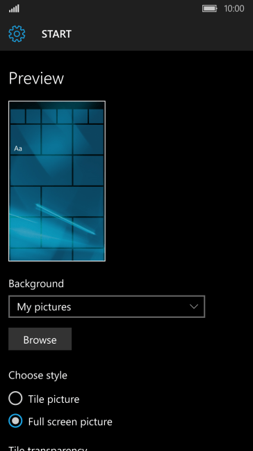Click the START page title
253x451 pixels.
[56, 34]
